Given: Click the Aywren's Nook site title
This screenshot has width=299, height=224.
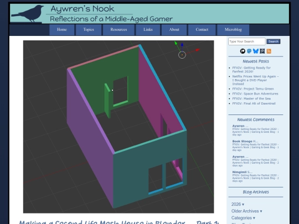Looking at the screenshot, I should [x=83, y=9].
